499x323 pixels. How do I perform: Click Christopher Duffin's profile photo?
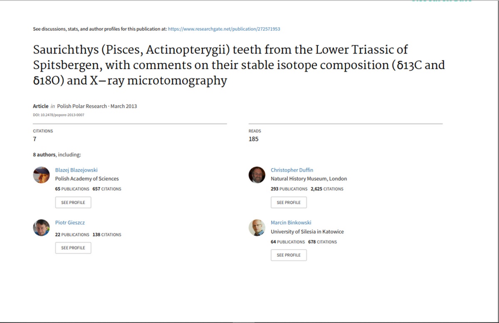pos(257,175)
